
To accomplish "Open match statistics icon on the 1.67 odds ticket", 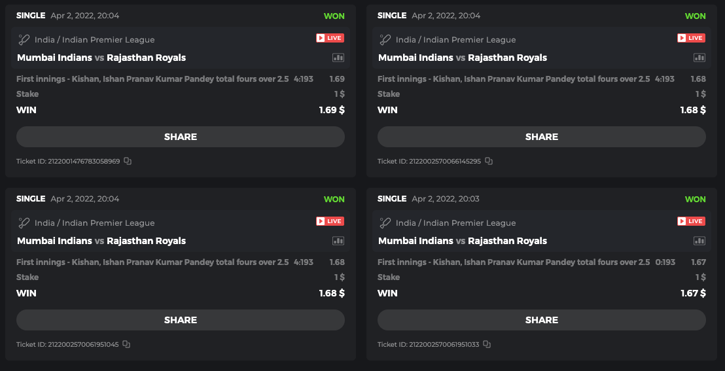I will (x=699, y=241).
